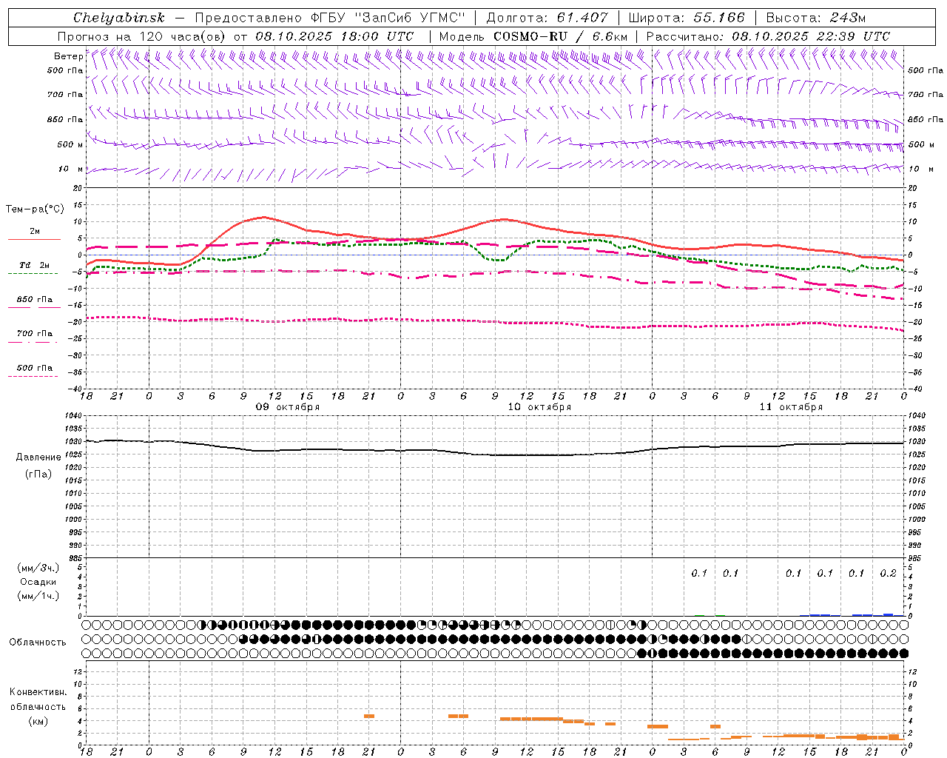Image resolution: width=947 pixels, height=758 pixels.
Task: Click the '10 октября' date label
Action: pyautogui.click(x=539, y=407)
